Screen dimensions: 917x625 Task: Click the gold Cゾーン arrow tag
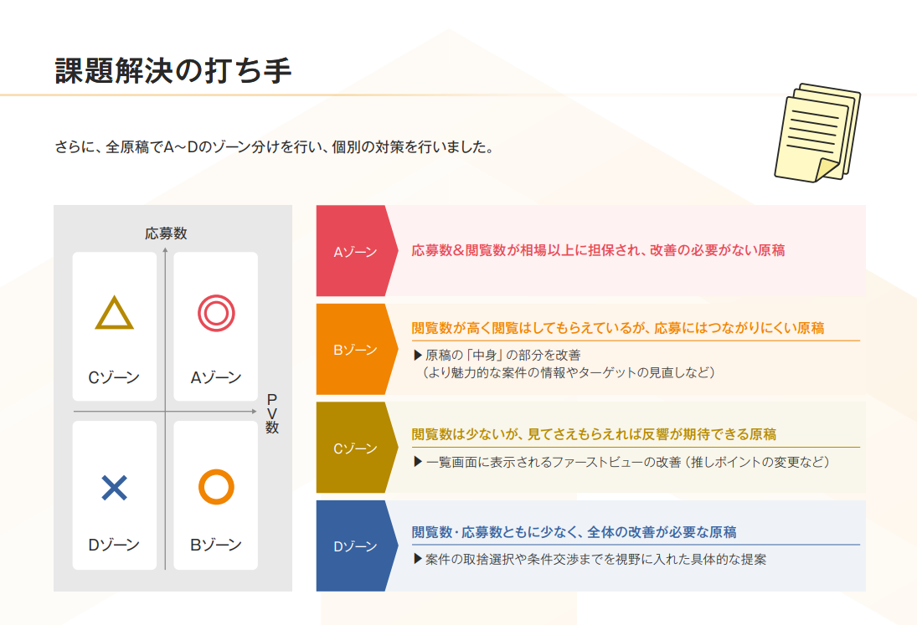pyautogui.click(x=353, y=448)
